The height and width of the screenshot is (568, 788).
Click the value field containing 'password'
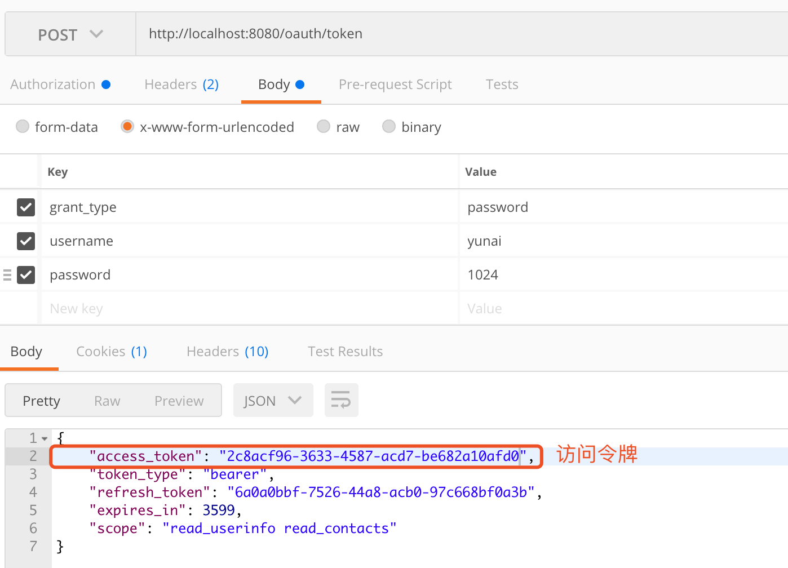click(624, 207)
